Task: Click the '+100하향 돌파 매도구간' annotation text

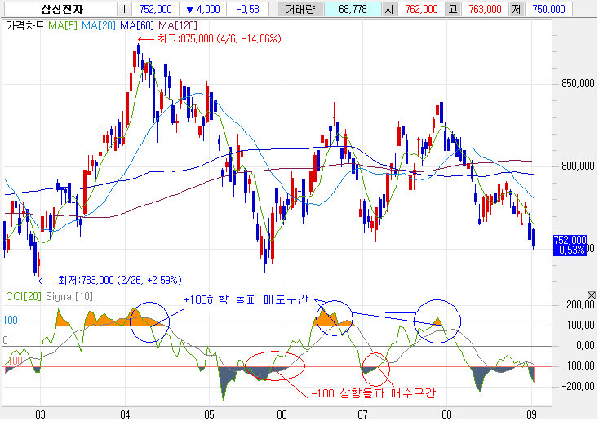Action: pyautogui.click(x=245, y=300)
